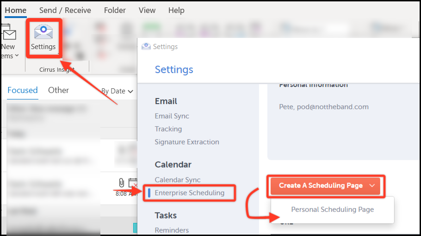The height and width of the screenshot is (236, 421).
Task: Click the calendar invite icon on message
Action: point(133,183)
